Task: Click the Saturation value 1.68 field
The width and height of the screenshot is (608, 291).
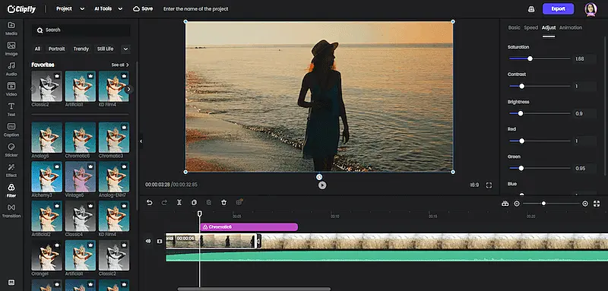Action: click(584, 59)
